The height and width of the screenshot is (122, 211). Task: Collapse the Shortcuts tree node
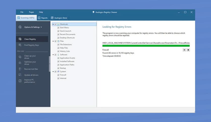pos(53,24)
